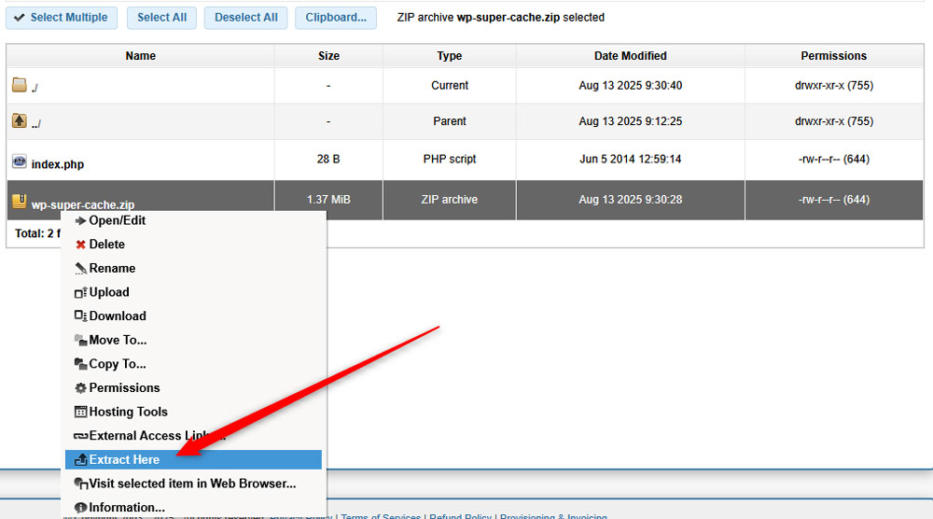Image resolution: width=933 pixels, height=519 pixels.
Task: Click the Select Multiple button
Action: coord(62,17)
